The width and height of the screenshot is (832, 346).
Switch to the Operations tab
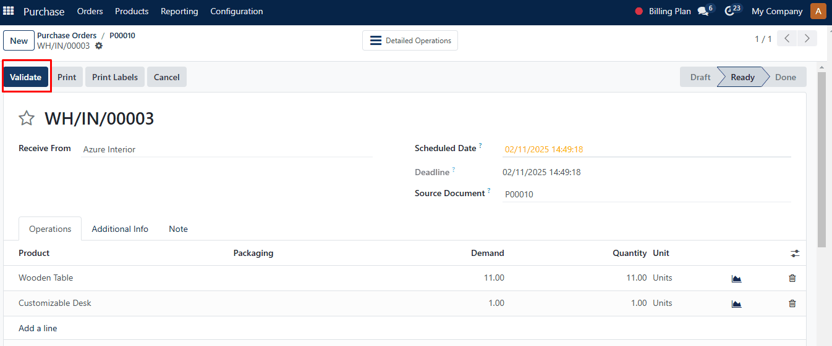point(50,229)
